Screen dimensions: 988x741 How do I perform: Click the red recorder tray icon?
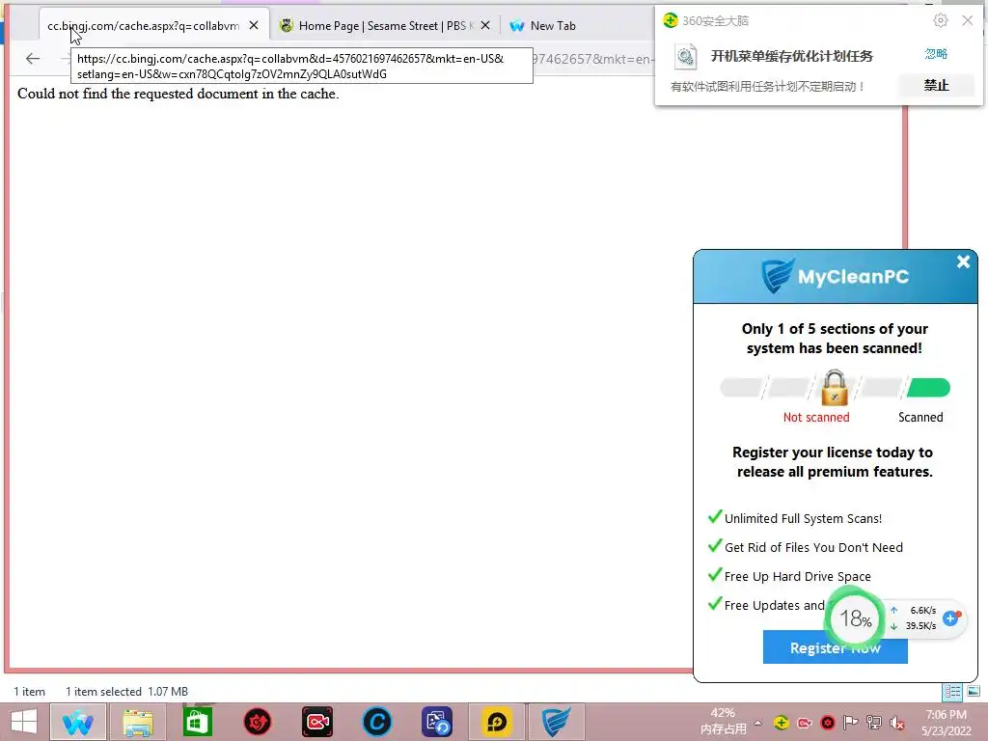pyautogui.click(x=804, y=723)
